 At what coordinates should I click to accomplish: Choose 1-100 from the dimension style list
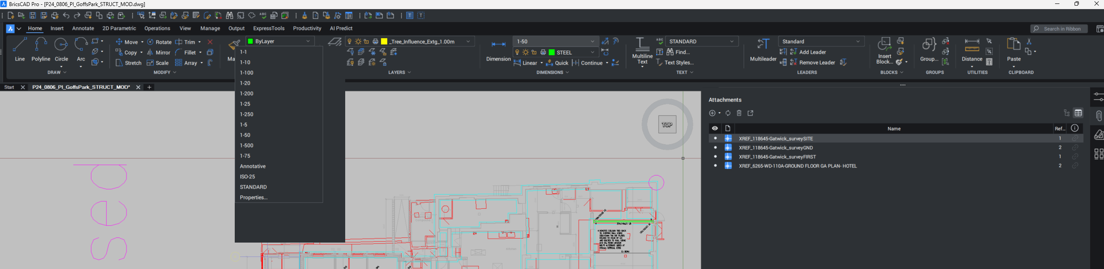[246, 73]
